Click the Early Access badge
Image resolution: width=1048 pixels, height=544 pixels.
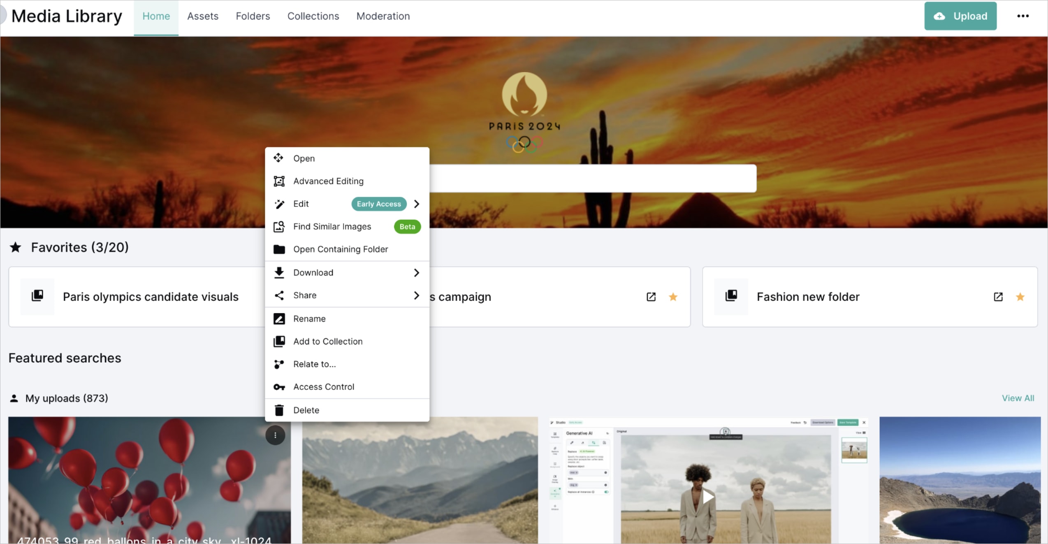[x=379, y=204]
